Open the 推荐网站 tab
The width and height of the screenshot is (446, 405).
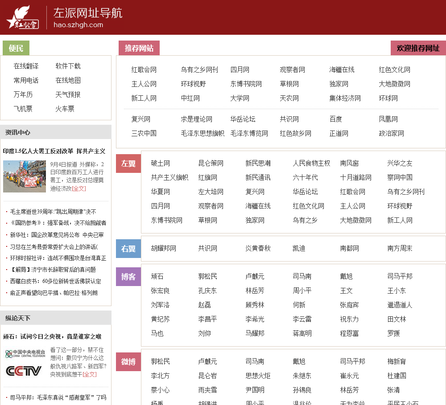(x=139, y=48)
